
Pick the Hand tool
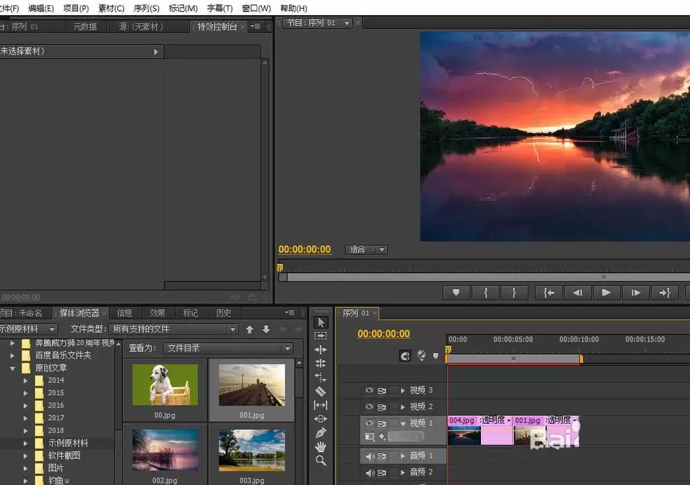(x=320, y=446)
